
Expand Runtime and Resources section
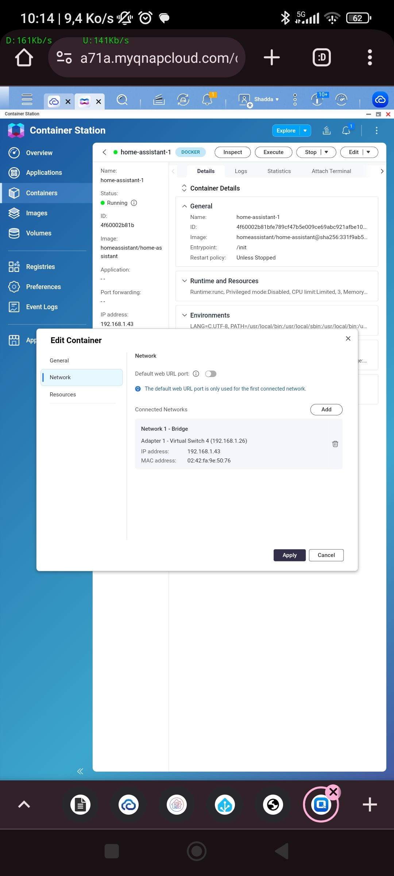[x=185, y=281]
